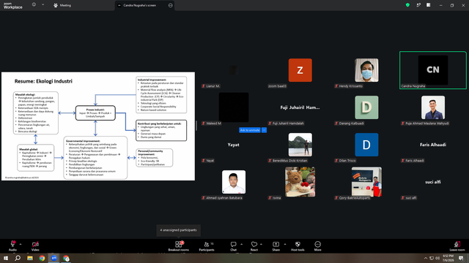The width and height of the screenshot is (469, 263).
Task: Select Ahmad syahran Batubara's photo
Action: pos(234,182)
